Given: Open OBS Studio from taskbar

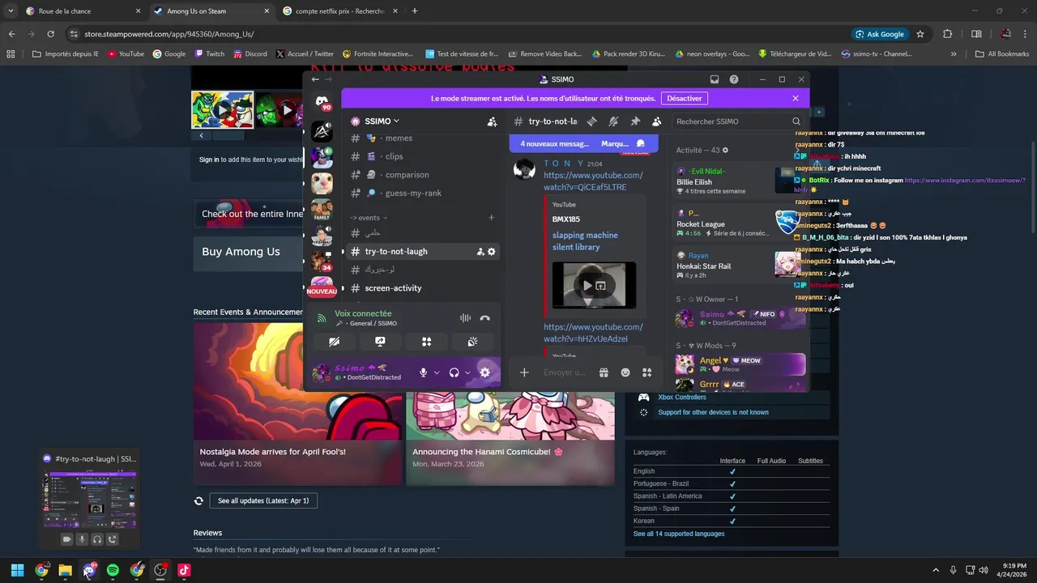Looking at the screenshot, I should [x=160, y=570].
